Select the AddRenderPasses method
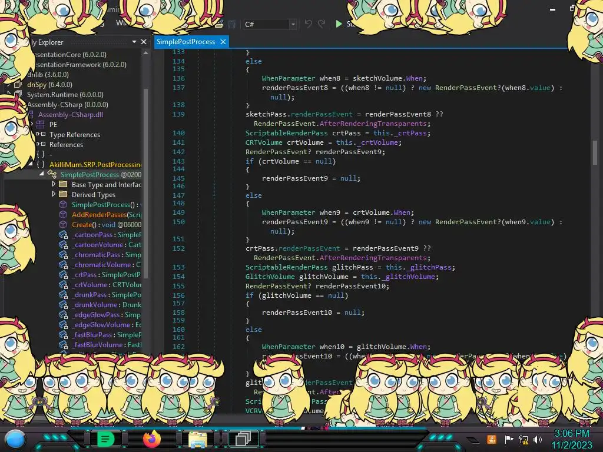 click(x=107, y=214)
